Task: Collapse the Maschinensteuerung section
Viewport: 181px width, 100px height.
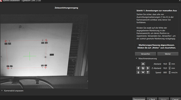Action: [136, 58]
